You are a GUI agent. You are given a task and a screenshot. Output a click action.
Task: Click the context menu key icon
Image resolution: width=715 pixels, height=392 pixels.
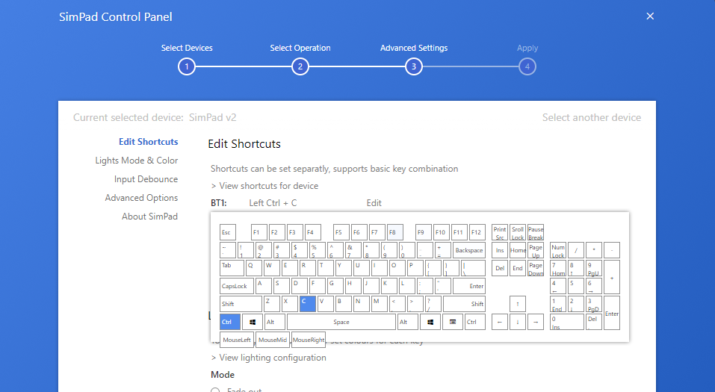pos(452,322)
